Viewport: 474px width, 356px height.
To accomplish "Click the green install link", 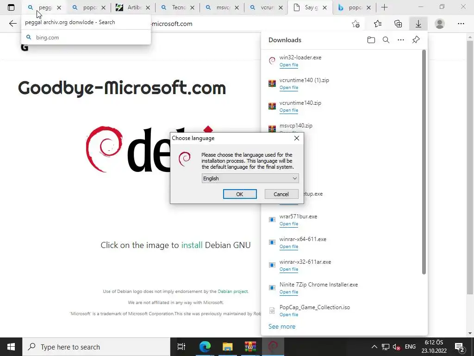I will point(192,245).
